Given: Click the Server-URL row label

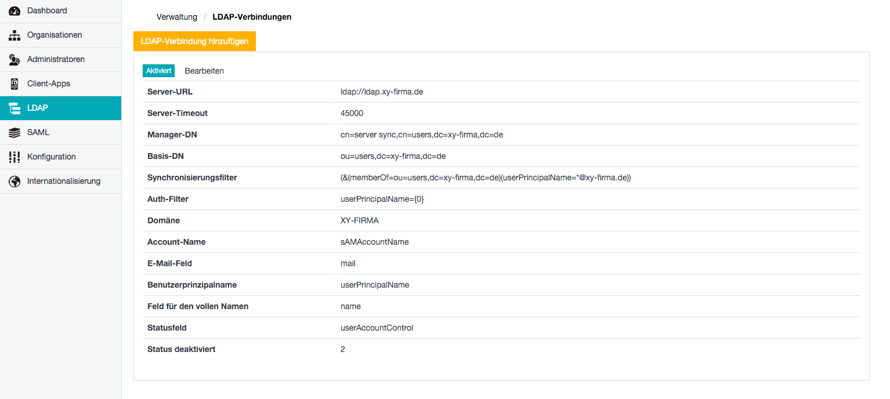Looking at the screenshot, I should (170, 92).
